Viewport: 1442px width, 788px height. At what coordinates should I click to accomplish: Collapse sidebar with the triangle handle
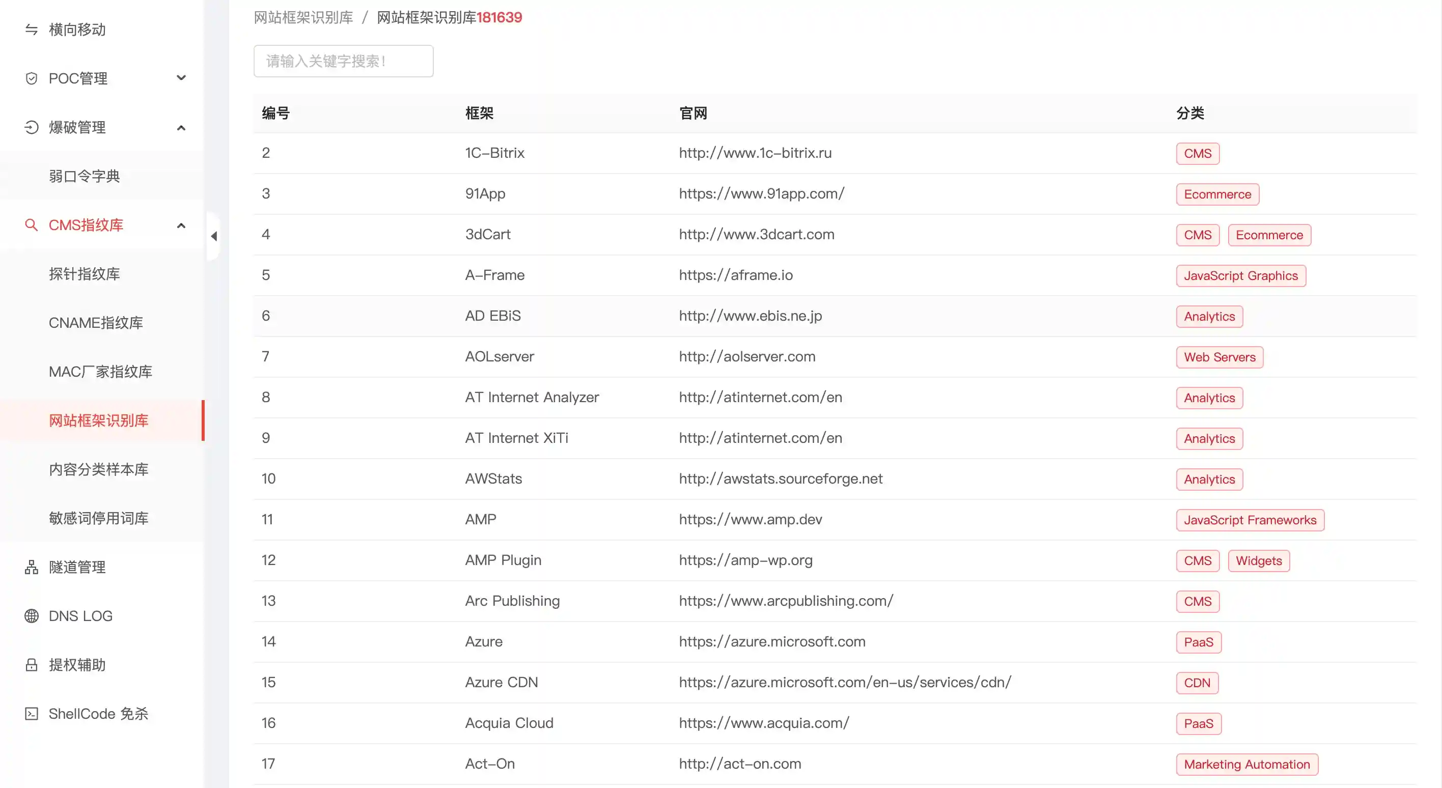tap(214, 236)
